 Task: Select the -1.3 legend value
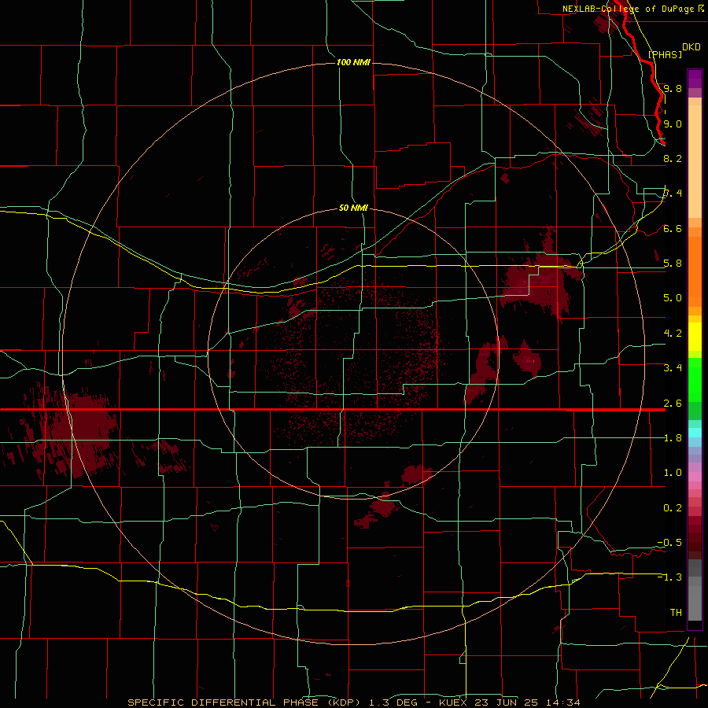coord(669,577)
